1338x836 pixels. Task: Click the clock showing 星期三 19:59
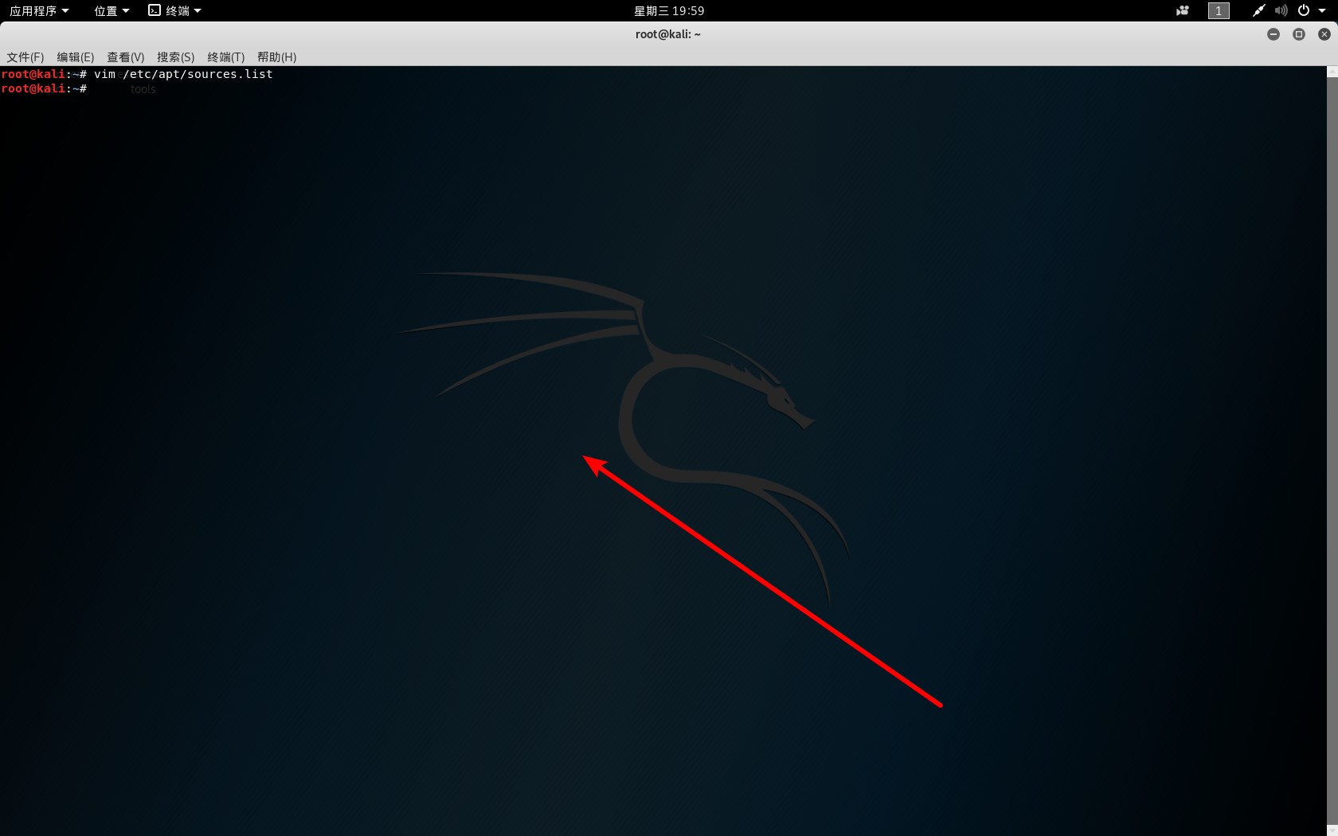pyautogui.click(x=669, y=10)
